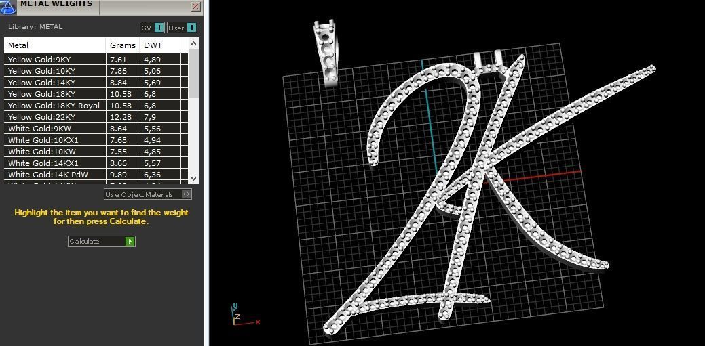705x346 pixels.
Task: Click the XYZ axis indicator in the viewport
Action: click(244, 315)
